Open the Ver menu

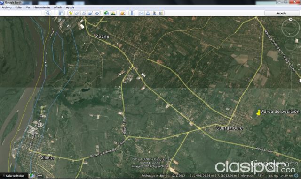point(28,7)
